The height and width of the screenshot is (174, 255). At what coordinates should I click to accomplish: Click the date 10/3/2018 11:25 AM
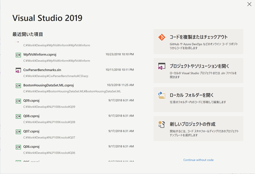click(x=120, y=85)
